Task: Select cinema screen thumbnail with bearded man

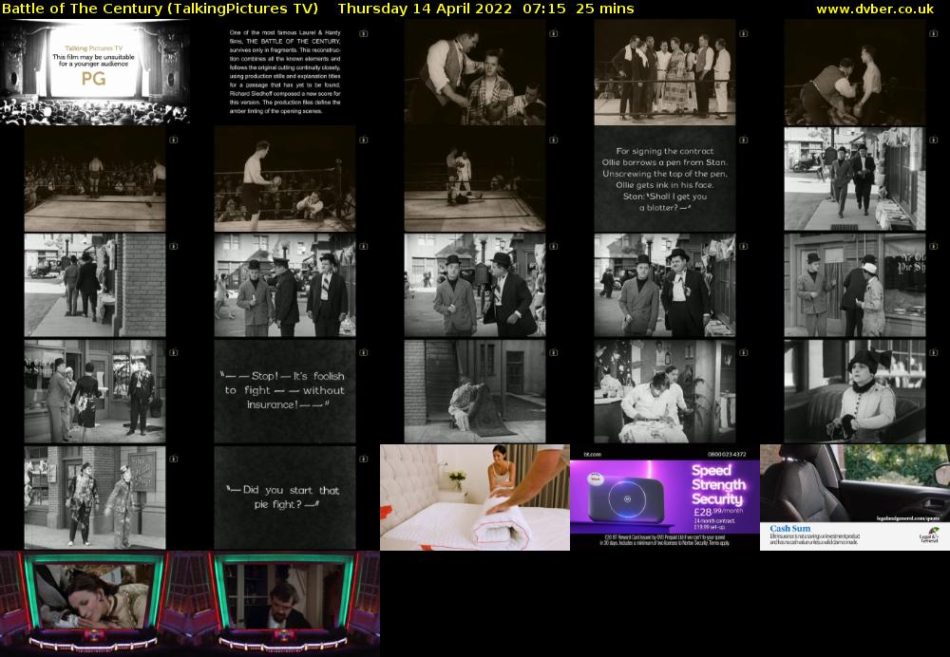Action: (285, 604)
